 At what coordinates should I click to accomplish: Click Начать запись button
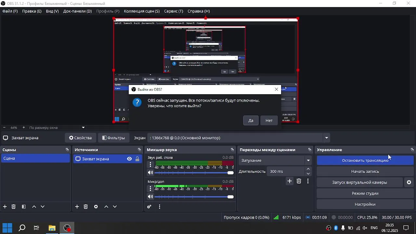click(365, 171)
